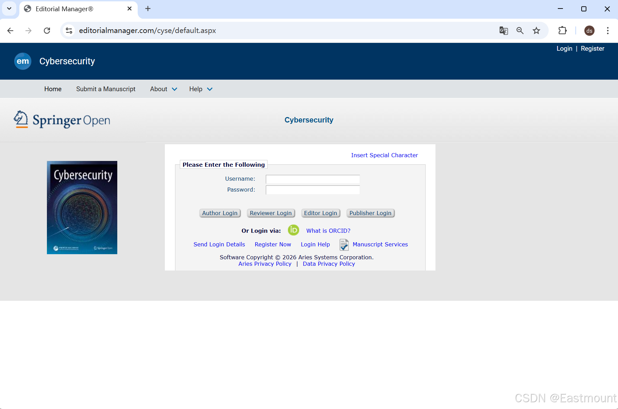Maximize the browser window
Screen dimensions: 618x409
pos(584,9)
